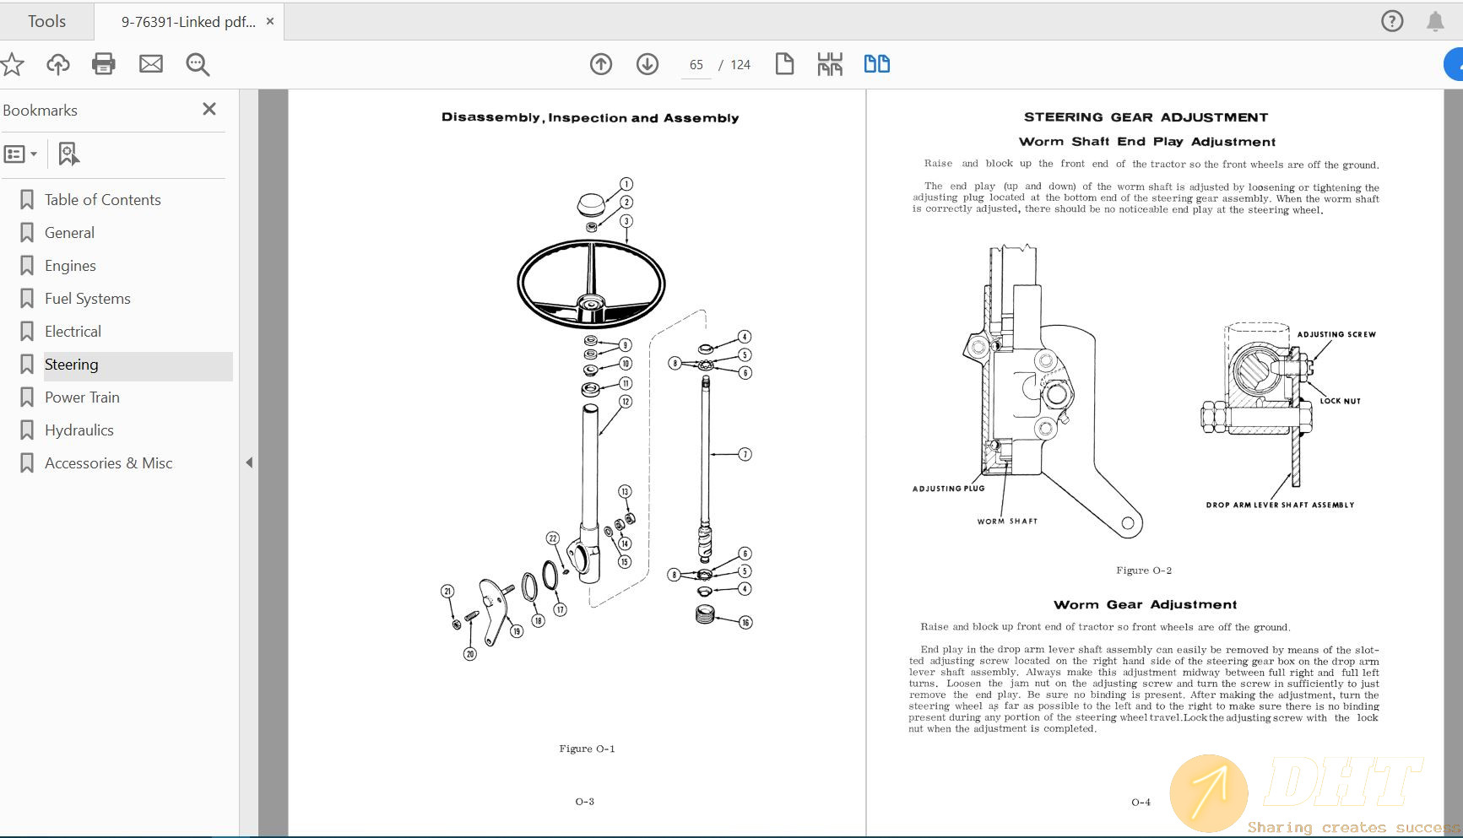
Task: Toggle the two-page view icon
Action: (x=876, y=64)
